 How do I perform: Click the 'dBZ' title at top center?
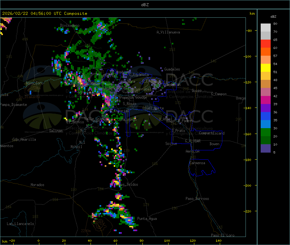pyautogui.click(x=145, y=5)
